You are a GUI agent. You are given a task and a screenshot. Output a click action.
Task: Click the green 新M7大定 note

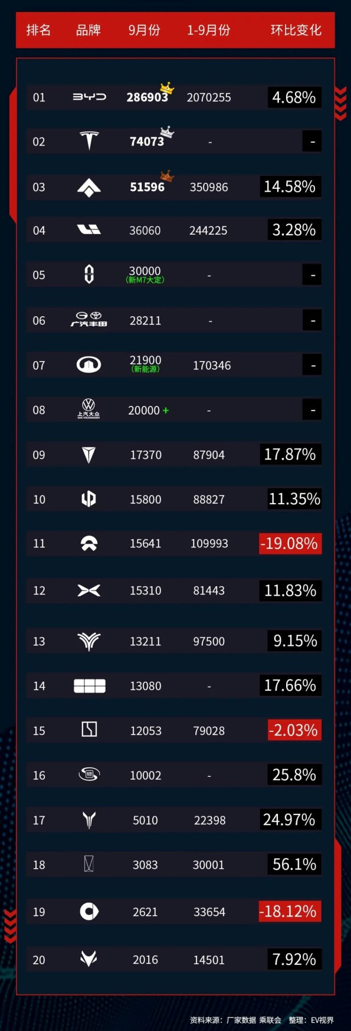pos(145,280)
